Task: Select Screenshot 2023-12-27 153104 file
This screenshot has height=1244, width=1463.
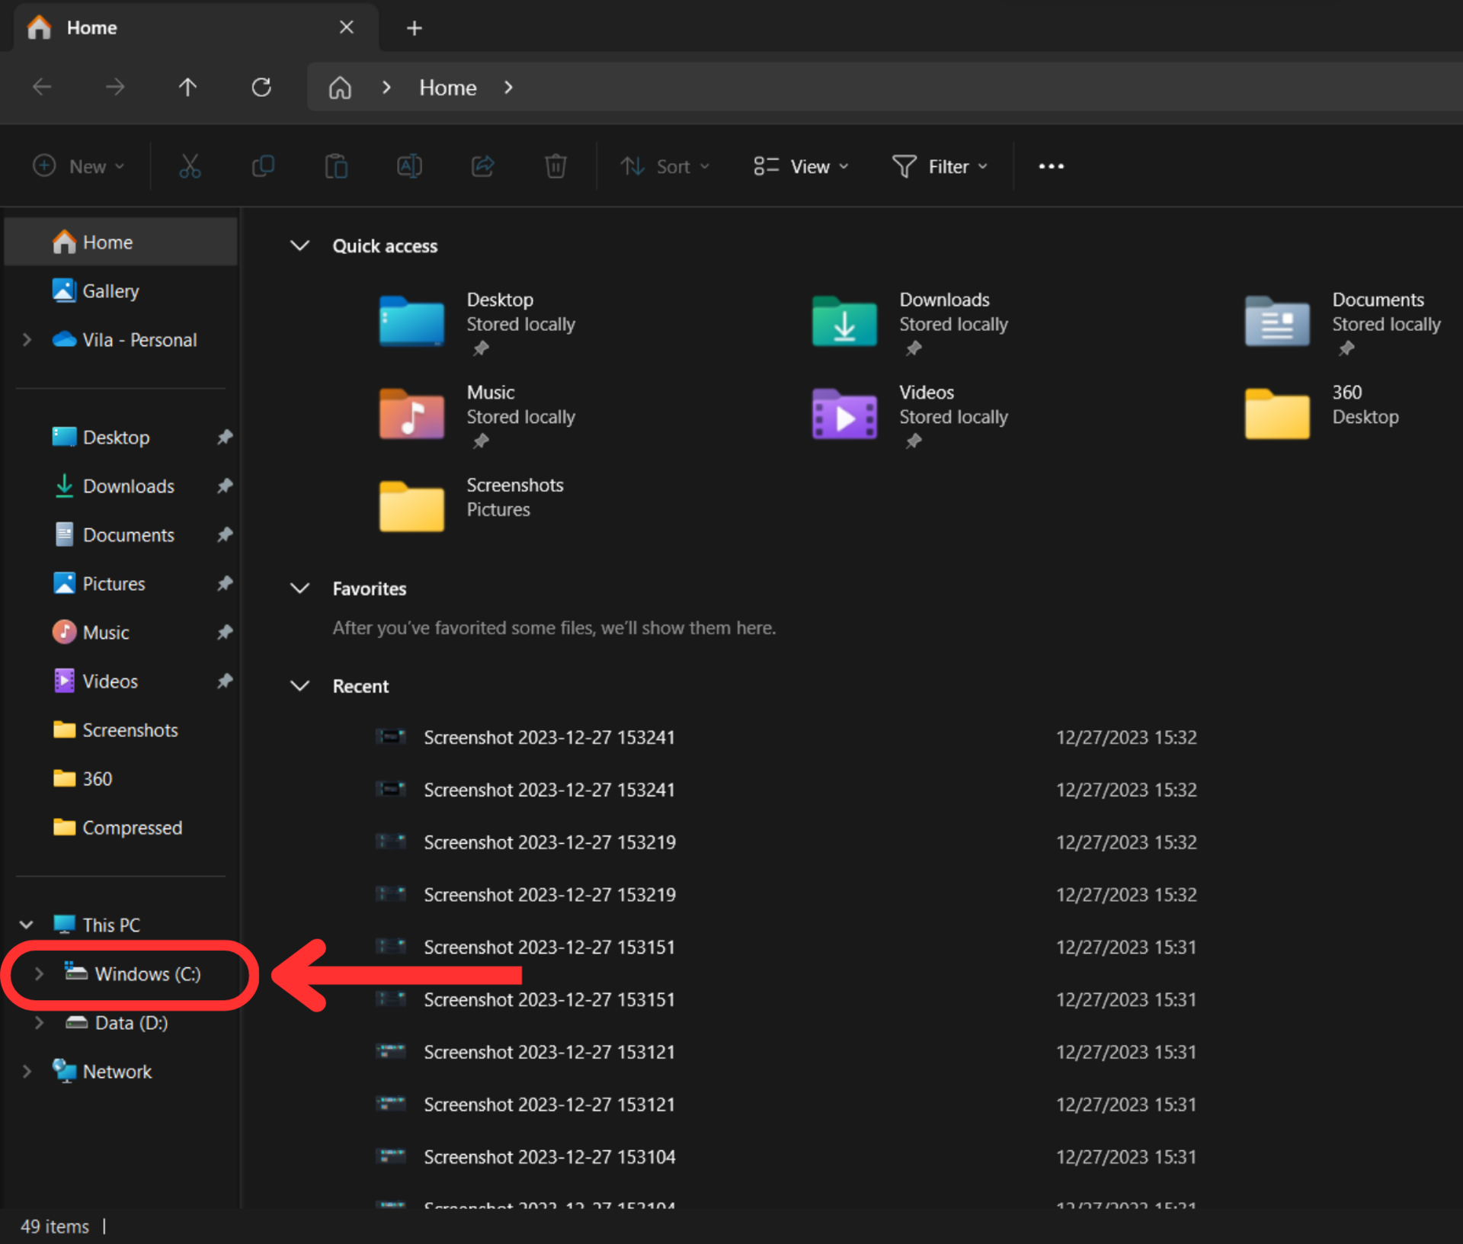Action: point(549,1156)
